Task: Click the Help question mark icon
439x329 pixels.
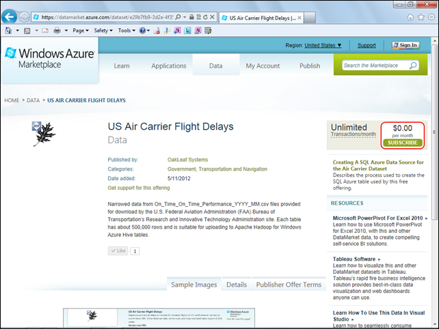Action: coord(142,31)
